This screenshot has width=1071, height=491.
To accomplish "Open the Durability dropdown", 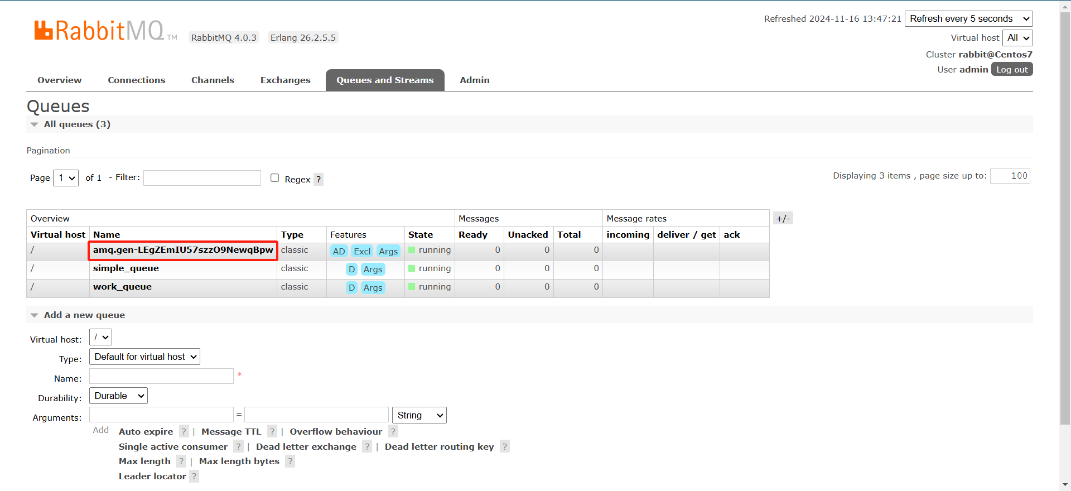I will pos(118,396).
